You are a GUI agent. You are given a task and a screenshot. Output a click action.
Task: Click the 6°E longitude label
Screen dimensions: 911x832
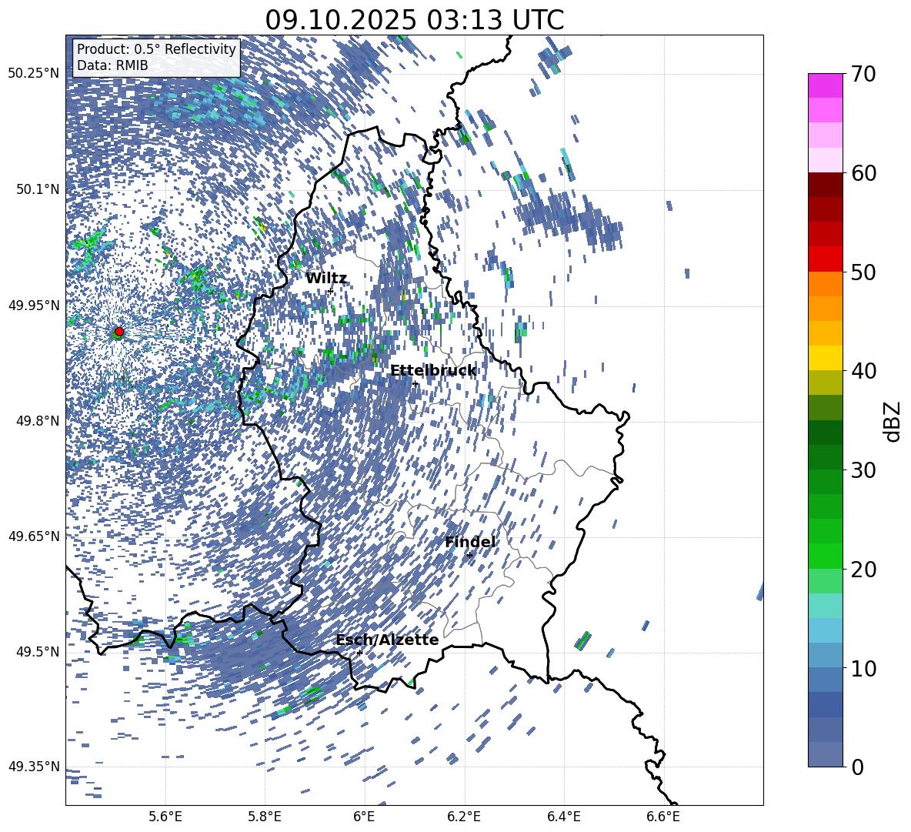[364, 817]
